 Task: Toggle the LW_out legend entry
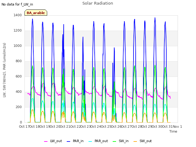tap(53, 141)
